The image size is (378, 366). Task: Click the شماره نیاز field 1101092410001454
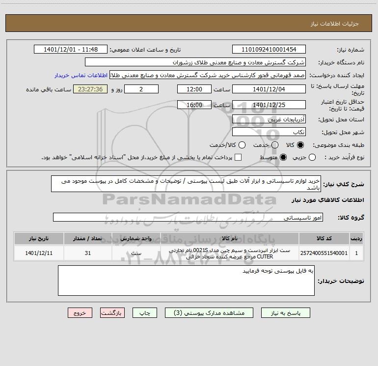(269, 49)
